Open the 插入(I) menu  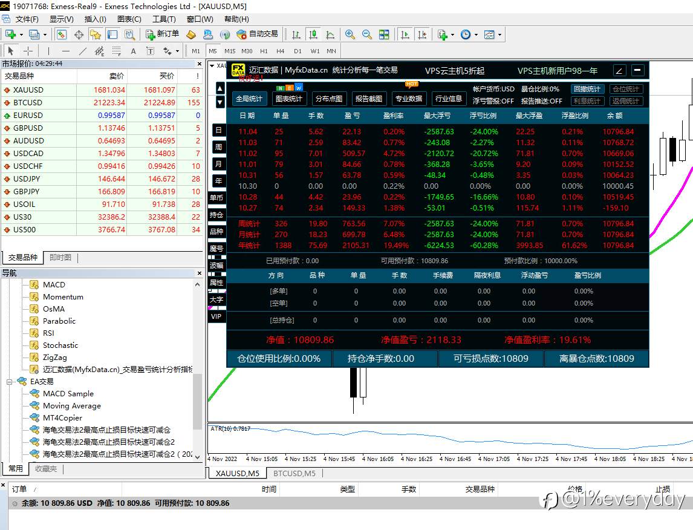click(x=95, y=19)
